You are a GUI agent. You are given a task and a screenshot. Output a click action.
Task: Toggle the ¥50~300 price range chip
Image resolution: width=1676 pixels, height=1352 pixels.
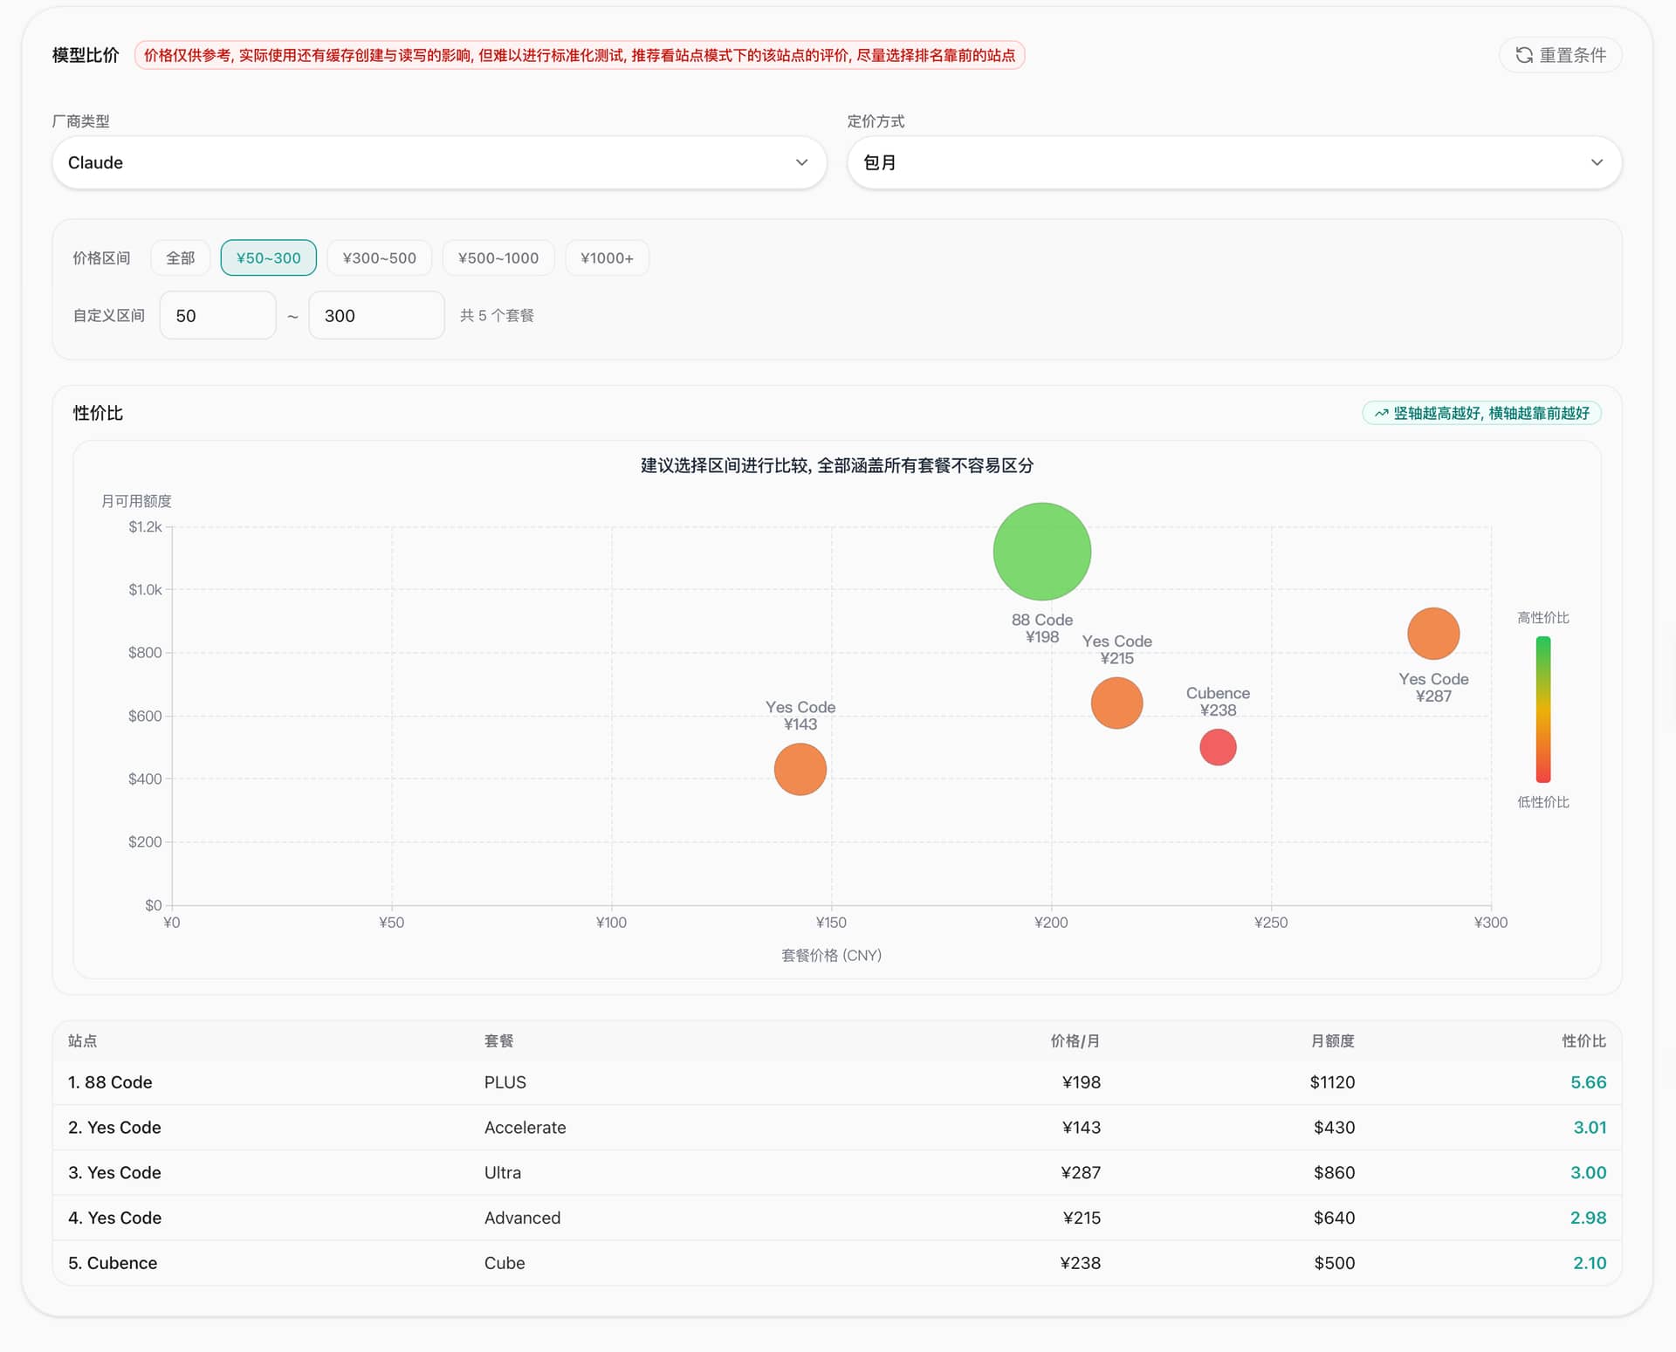coord(268,258)
